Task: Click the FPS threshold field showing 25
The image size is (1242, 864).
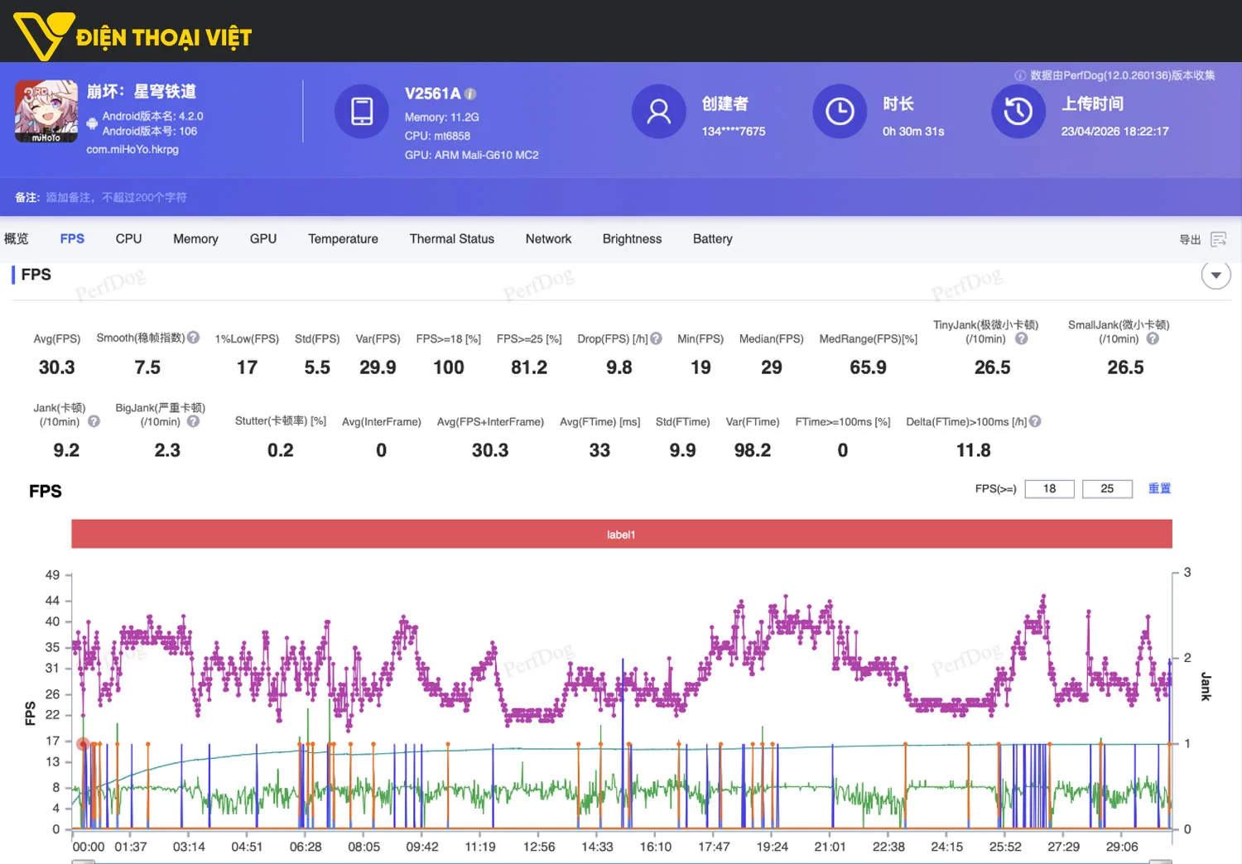Action: point(1106,488)
